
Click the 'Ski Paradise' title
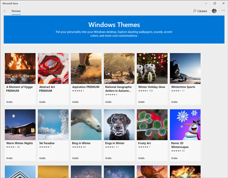click(47, 143)
